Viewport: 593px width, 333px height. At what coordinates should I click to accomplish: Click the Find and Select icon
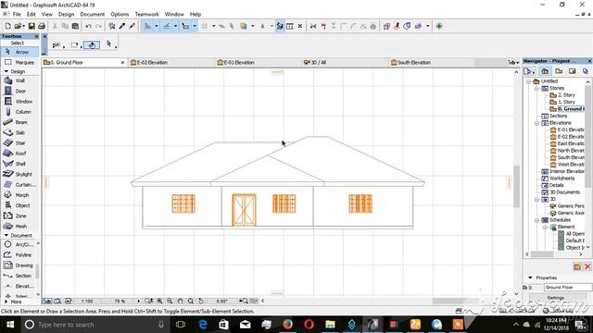click(x=112, y=26)
